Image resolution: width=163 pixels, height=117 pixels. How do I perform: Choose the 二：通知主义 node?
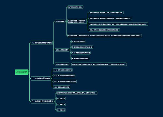point(61,104)
